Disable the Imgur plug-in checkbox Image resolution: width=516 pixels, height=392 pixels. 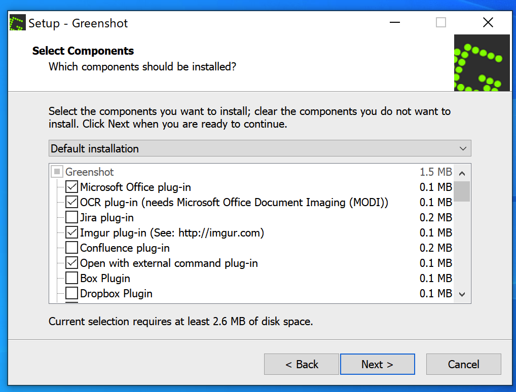click(x=72, y=233)
